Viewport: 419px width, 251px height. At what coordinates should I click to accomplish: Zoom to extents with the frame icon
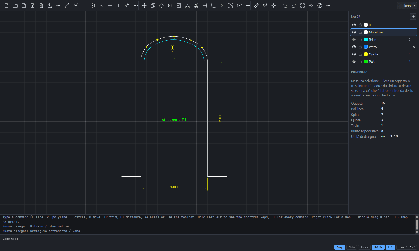pyautogui.click(x=302, y=5)
